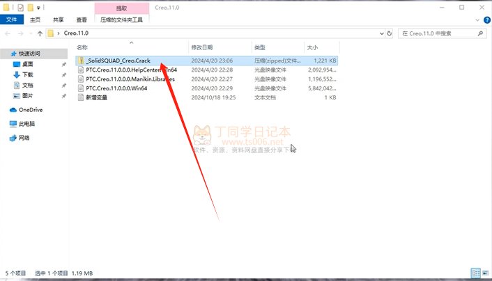Switch to the 查看 tab
Image resolution: width=492 pixels, height=281 pixels.
coord(82,19)
